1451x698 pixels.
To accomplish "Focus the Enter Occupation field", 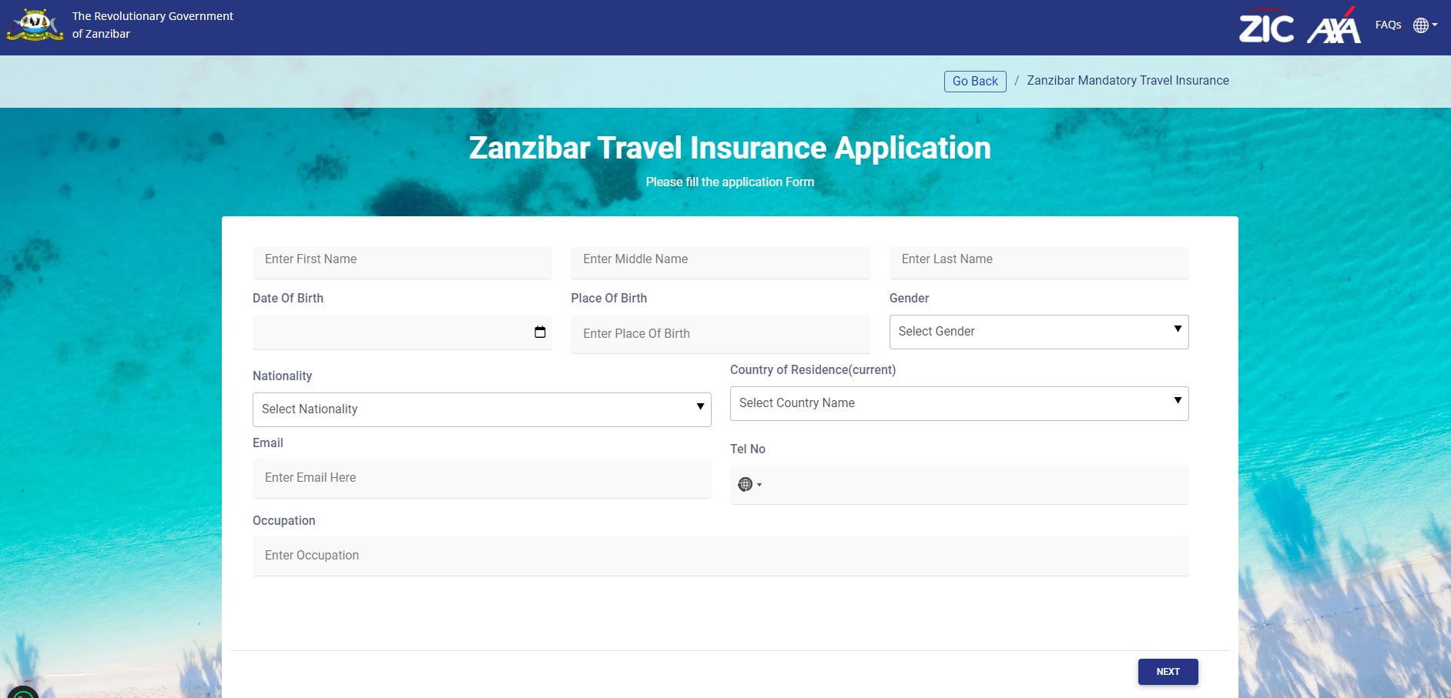I will click(720, 556).
